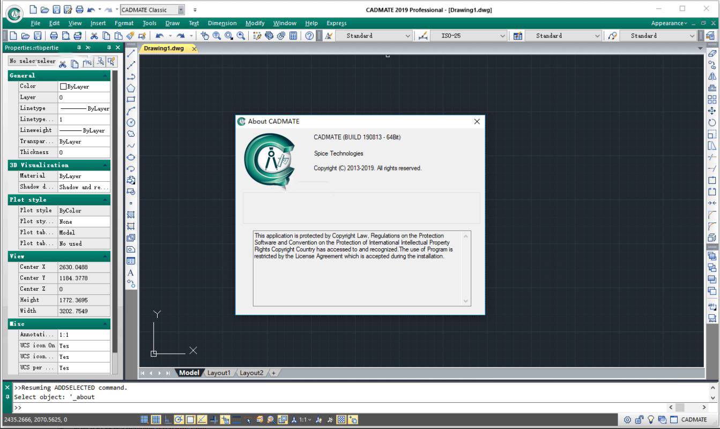Image resolution: width=720 pixels, height=429 pixels.
Task: Toggle the lightbulb isolate objects icon
Action: (x=651, y=420)
